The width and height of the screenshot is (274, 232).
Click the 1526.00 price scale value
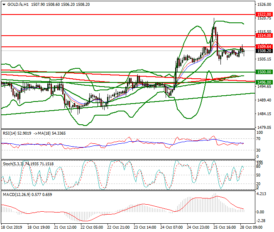point(264,5)
